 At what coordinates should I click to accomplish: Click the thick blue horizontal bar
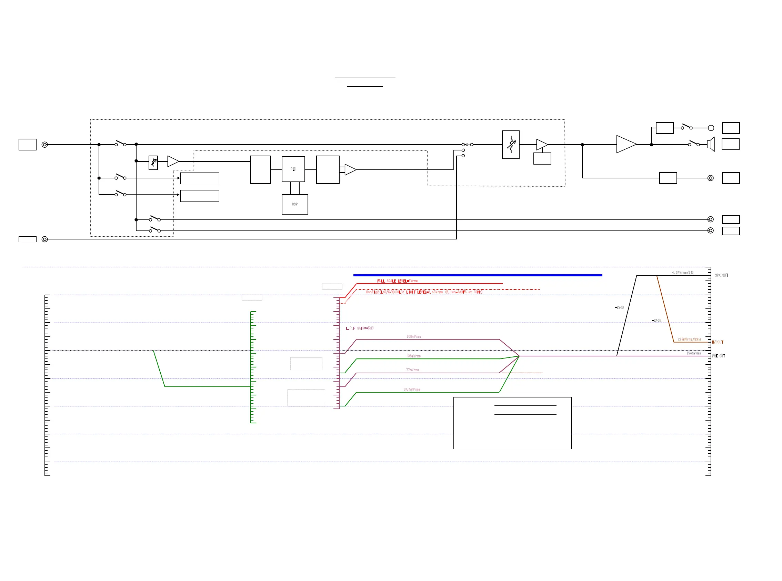pyautogui.click(x=478, y=275)
